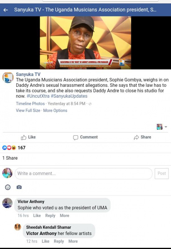View the reactions count 167
The width and height of the screenshot is (171, 249).
click(21, 148)
